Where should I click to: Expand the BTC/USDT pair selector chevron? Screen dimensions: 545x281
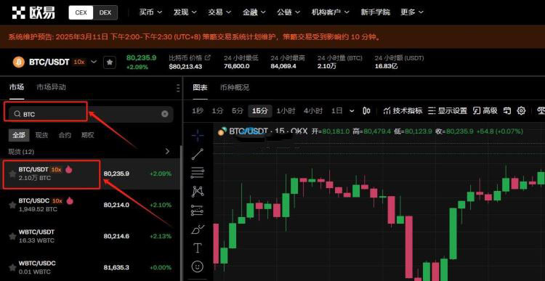[x=94, y=62]
